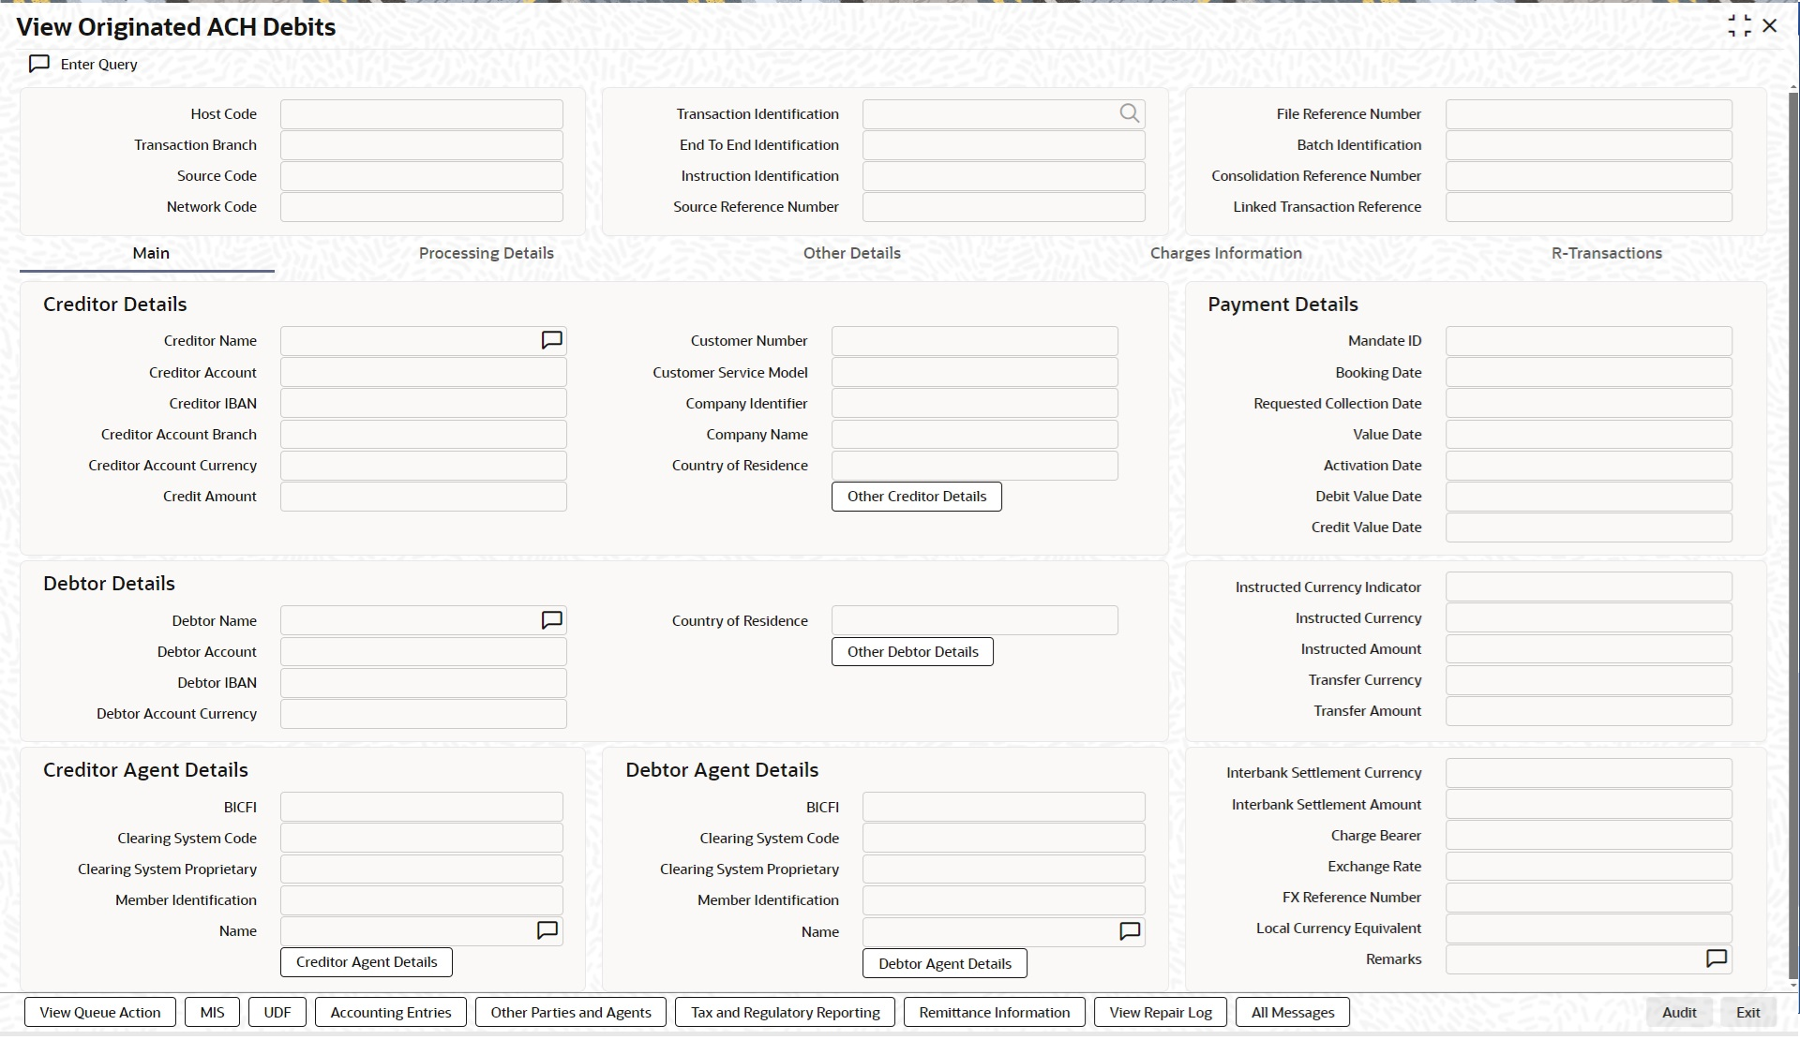
Task: Click the minimize-window corners icon
Action: tap(1739, 26)
